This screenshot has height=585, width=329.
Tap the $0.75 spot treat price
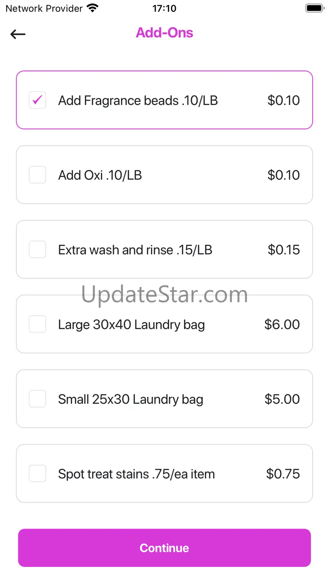(x=283, y=474)
